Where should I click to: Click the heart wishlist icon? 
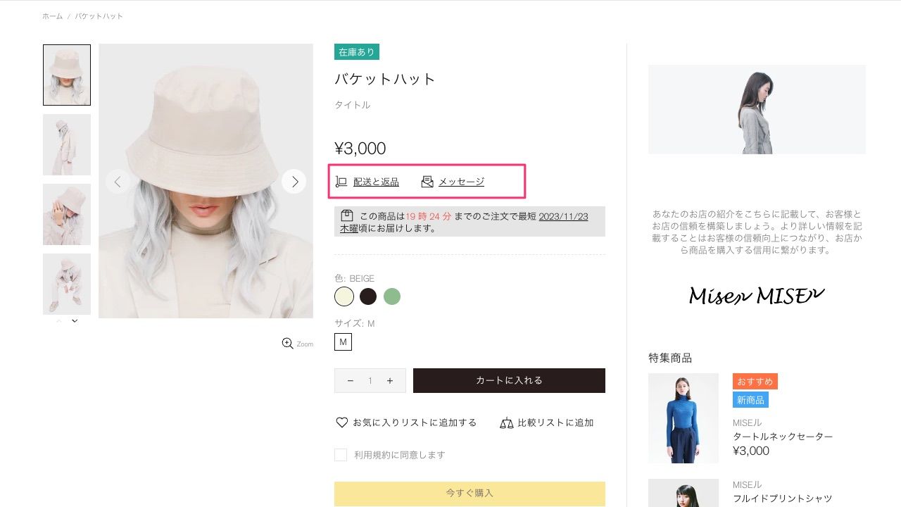pos(341,423)
